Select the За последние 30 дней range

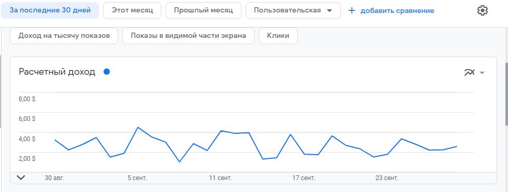coord(50,10)
